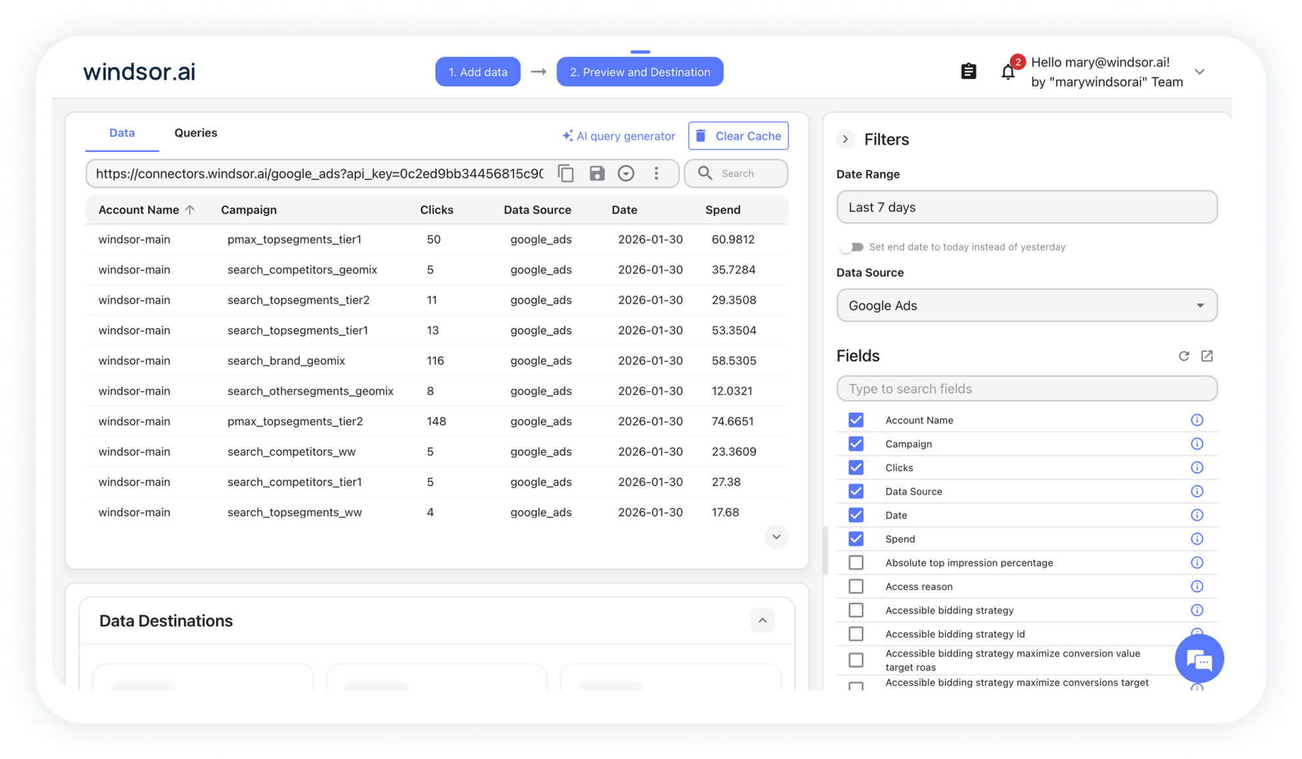Go to step 1. Add data
1302x759 pixels.
(x=477, y=72)
